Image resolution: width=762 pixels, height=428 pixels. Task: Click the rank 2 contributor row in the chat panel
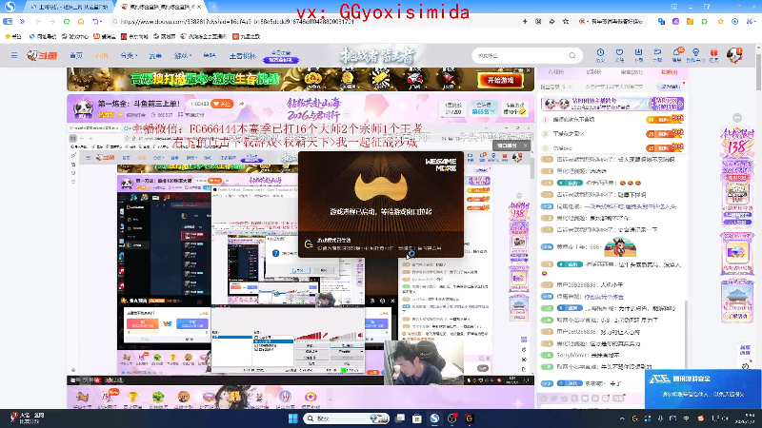[x=612, y=133]
